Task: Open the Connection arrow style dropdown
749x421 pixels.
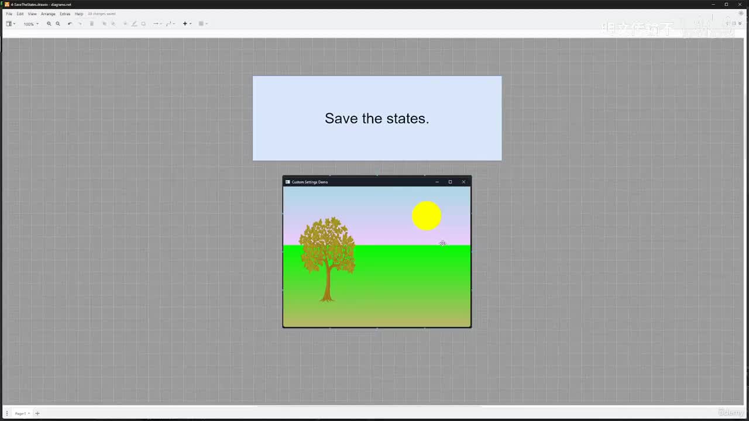Action: click(157, 24)
